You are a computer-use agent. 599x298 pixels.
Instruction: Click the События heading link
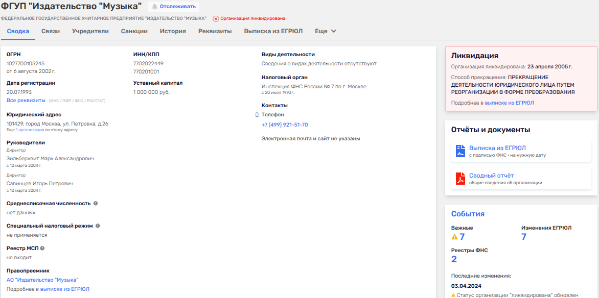tap(468, 214)
